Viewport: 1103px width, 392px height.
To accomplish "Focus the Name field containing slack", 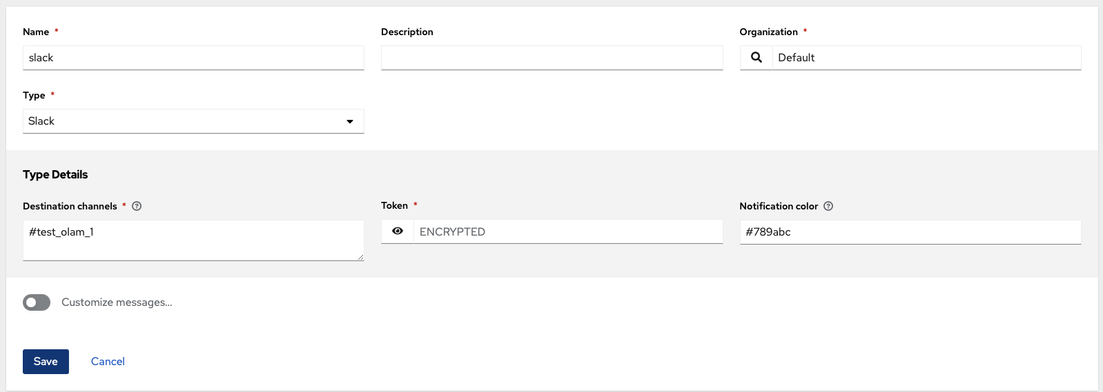I will (x=193, y=58).
